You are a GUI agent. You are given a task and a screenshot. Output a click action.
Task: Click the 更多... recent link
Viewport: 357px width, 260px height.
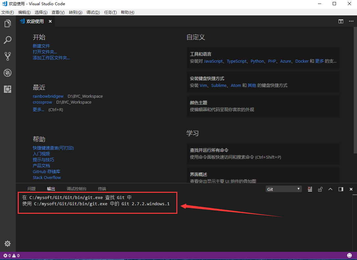(38, 110)
